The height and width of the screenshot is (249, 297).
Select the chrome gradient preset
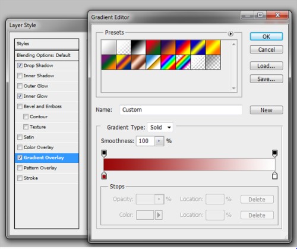pyautogui.click(x=153, y=62)
